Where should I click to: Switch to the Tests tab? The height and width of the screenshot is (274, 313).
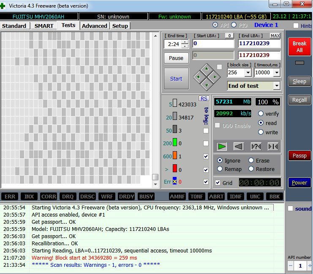(68, 25)
